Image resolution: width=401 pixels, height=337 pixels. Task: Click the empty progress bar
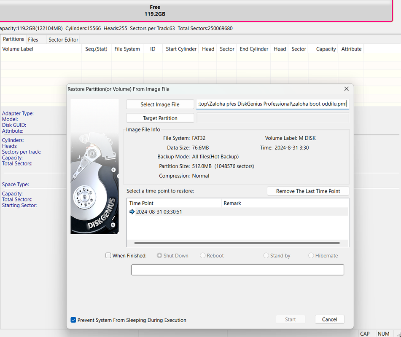point(237,270)
